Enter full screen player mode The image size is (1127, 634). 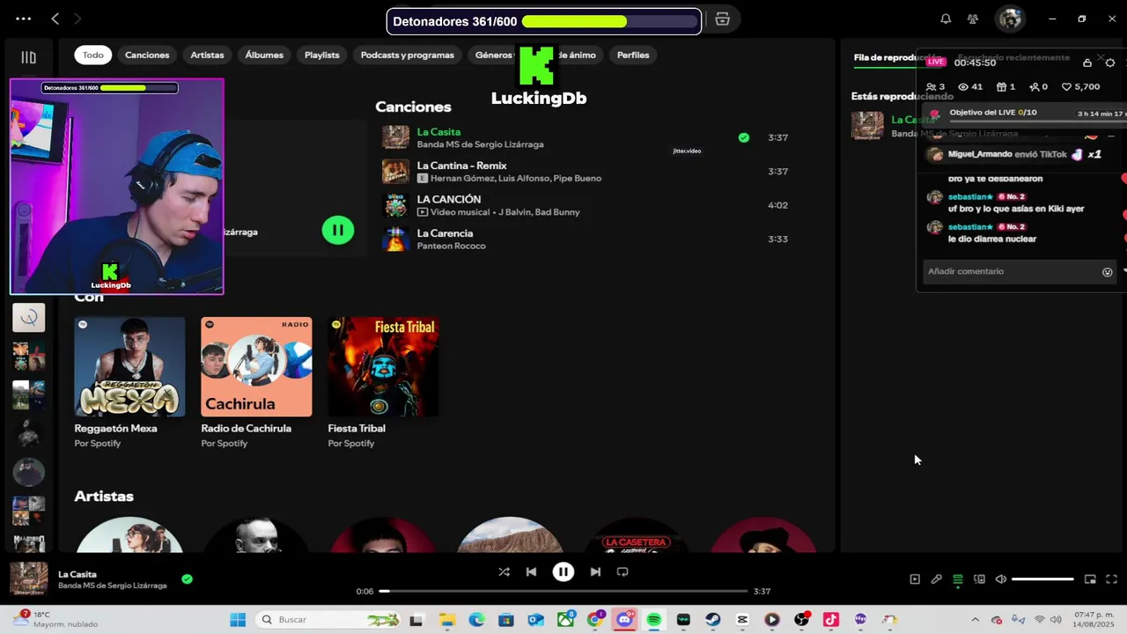1111,579
